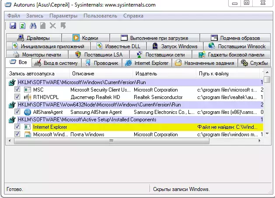Click registry icon beside Wow6432Node Run key
275x198 pixels.
tap(12, 105)
